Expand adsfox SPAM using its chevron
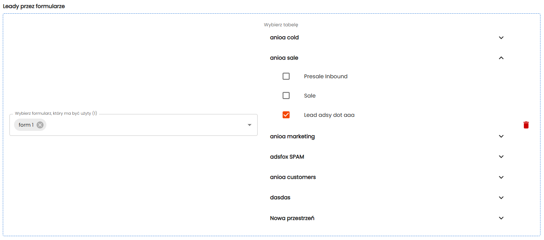The height and width of the screenshot is (240, 544). coord(501,157)
